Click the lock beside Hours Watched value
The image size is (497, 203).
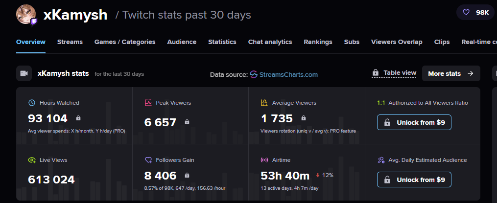click(78, 118)
